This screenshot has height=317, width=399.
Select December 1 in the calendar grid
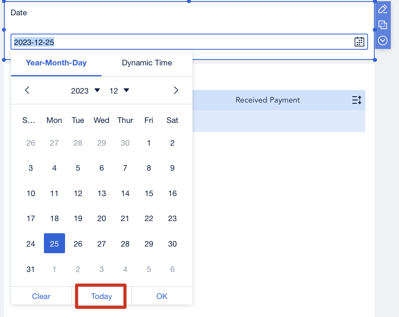pyautogui.click(x=148, y=143)
